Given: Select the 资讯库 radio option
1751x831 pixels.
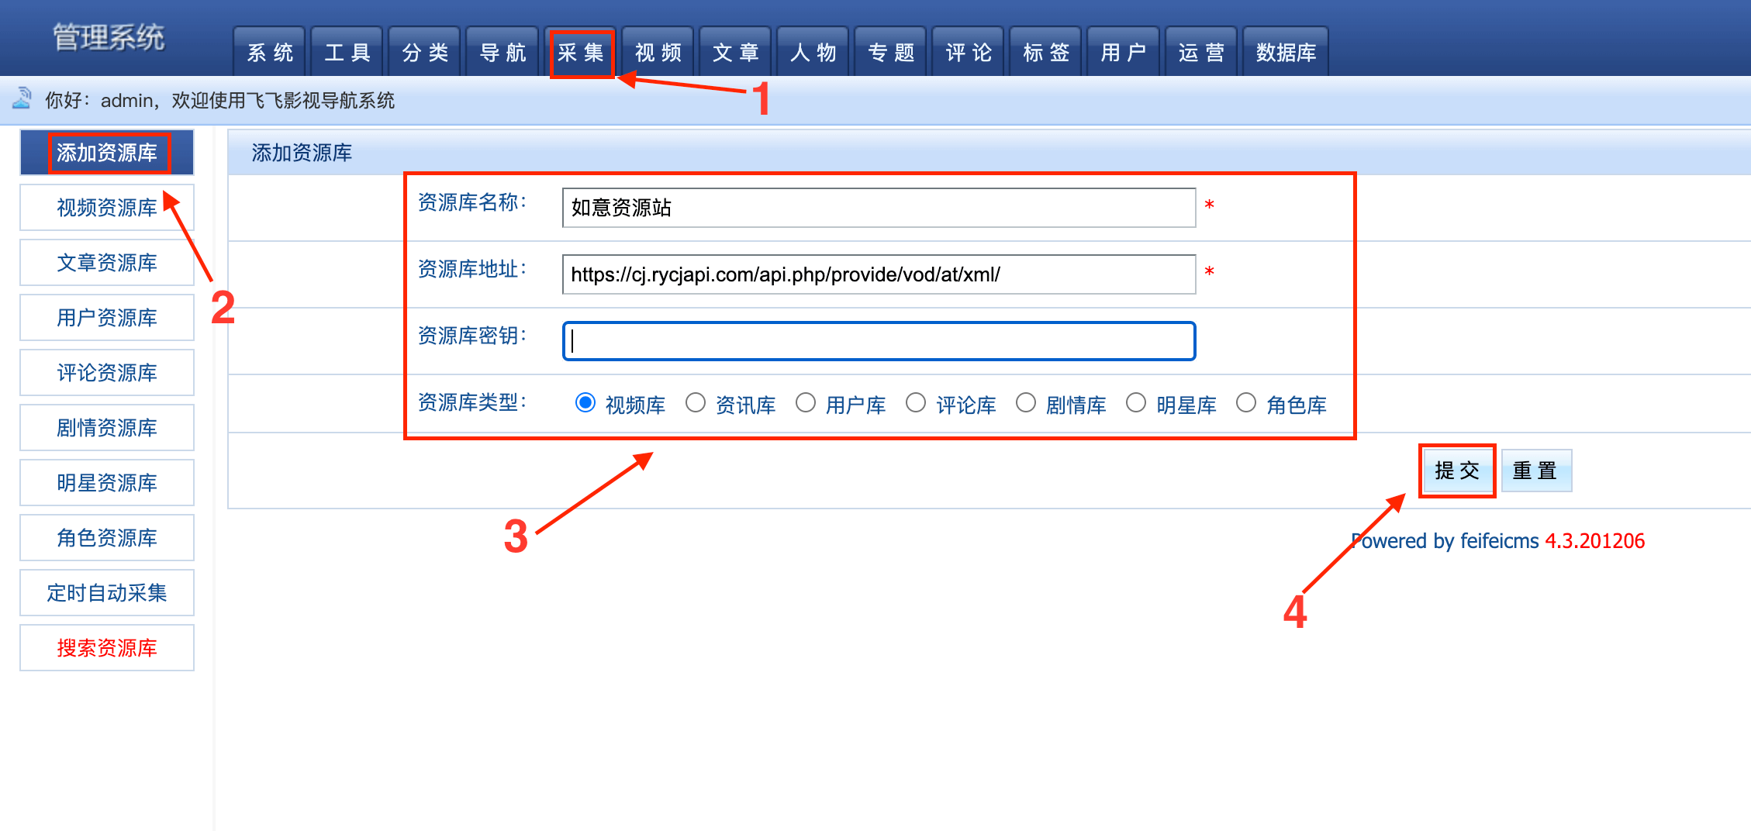Looking at the screenshot, I should 696,403.
